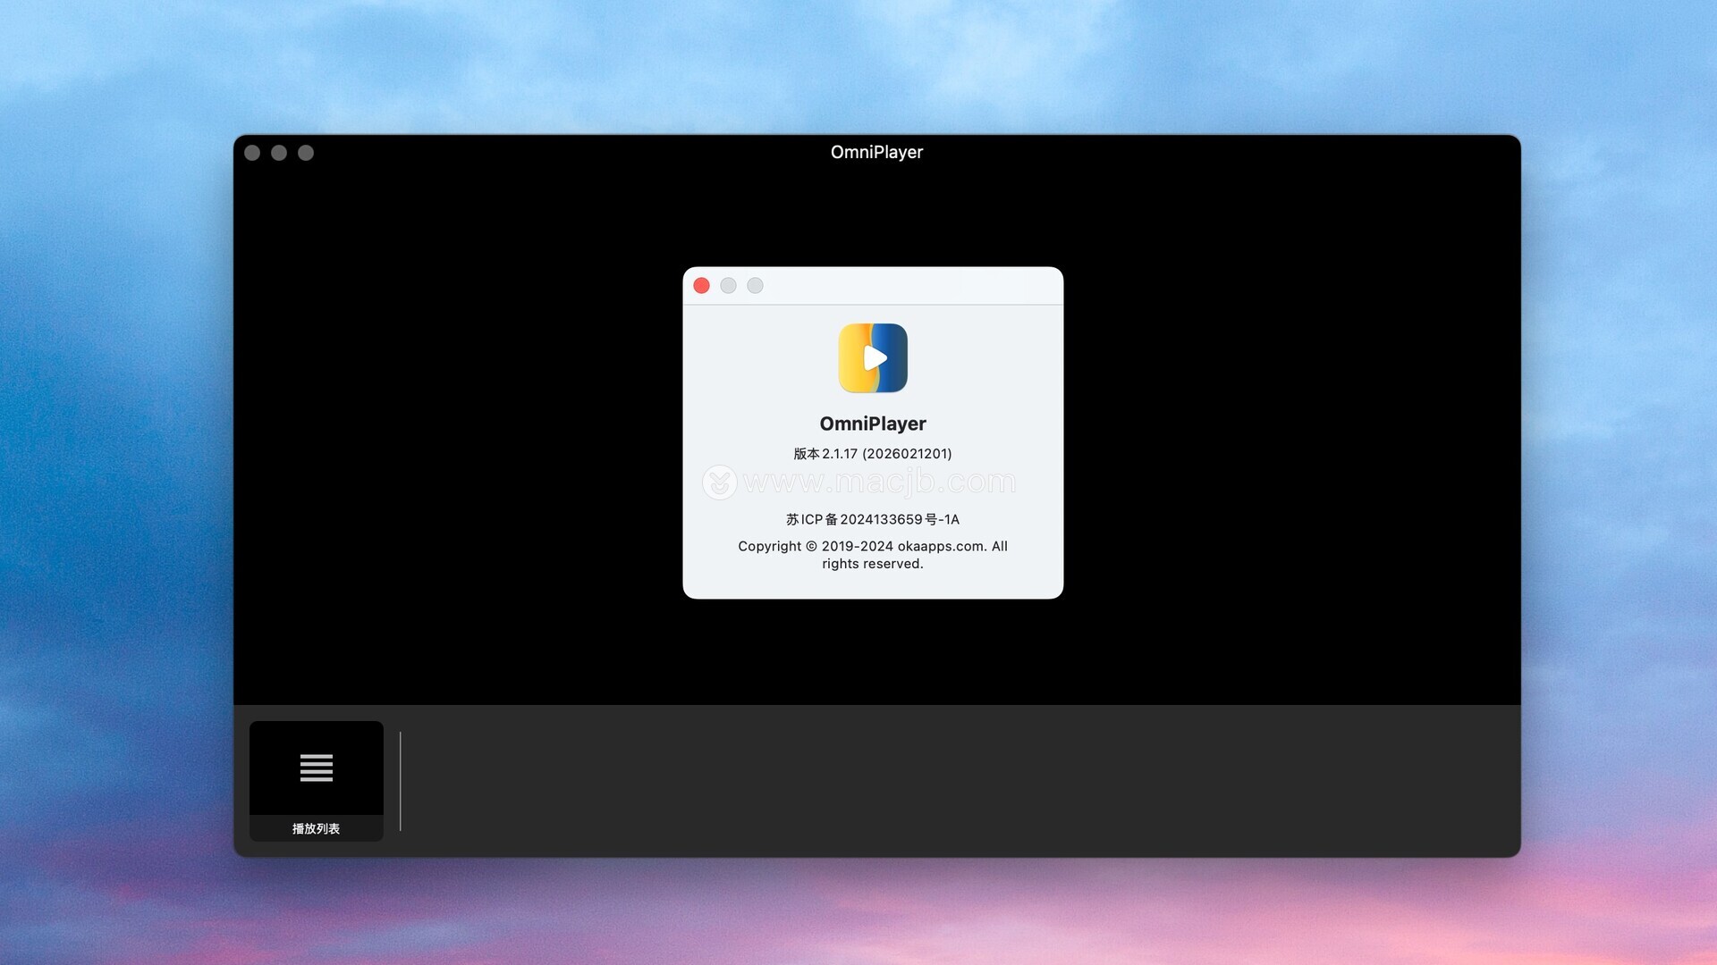
Task: Select the 版本 2.1.17 version text
Action: (873, 454)
